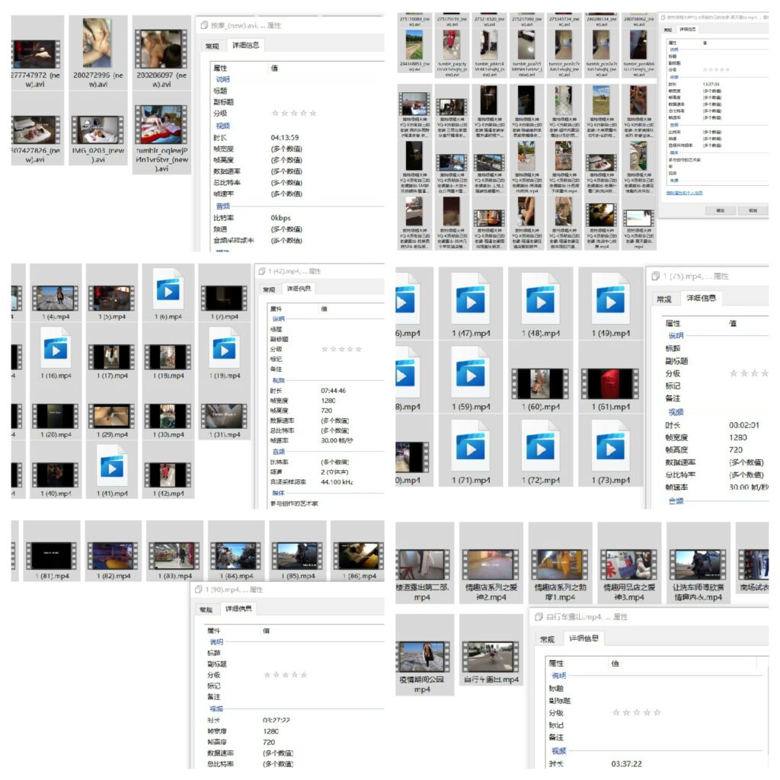Click the 1 (49).mp4 file icon
780x780 pixels.
click(x=610, y=299)
